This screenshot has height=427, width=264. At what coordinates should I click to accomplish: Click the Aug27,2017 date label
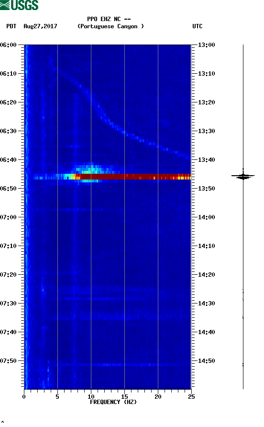click(40, 26)
